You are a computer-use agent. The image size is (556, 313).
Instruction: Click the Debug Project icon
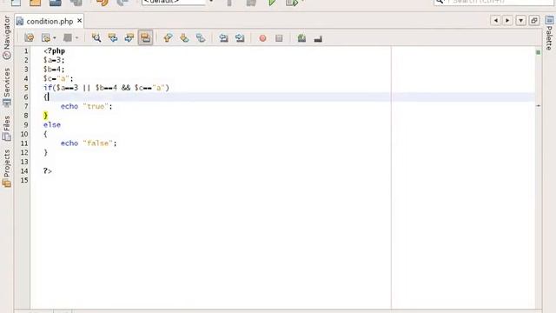coord(292,3)
